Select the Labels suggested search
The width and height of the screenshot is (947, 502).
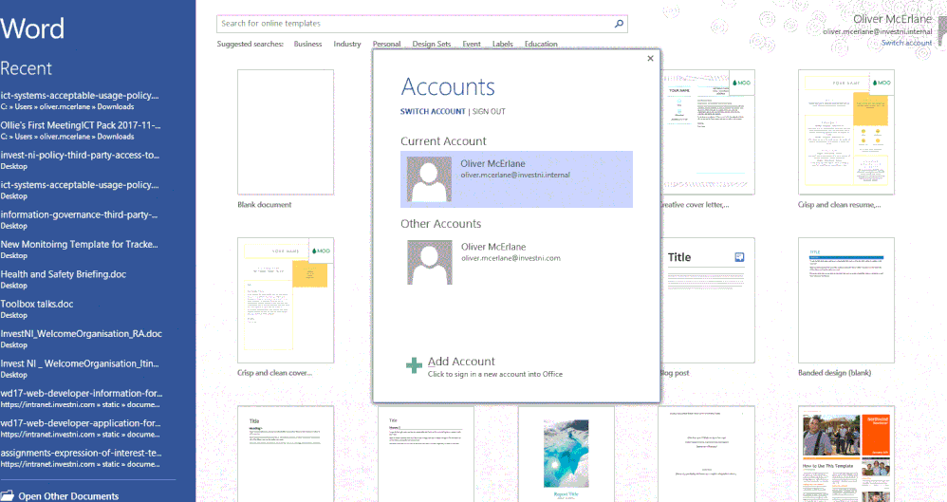(503, 44)
